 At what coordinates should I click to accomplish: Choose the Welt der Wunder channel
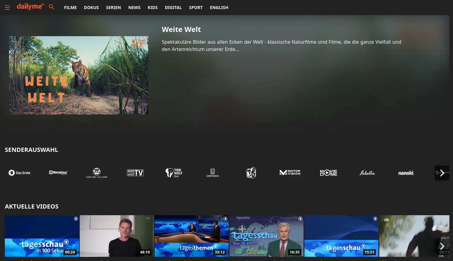tap(97, 173)
